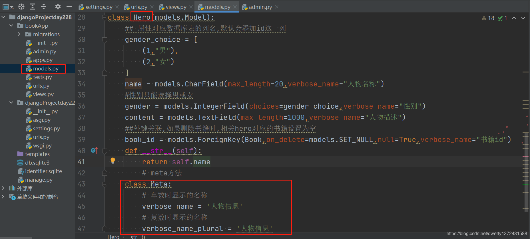This screenshot has width=530, height=239.
Task: Click line number 41 in gutter
Action: [81, 162]
